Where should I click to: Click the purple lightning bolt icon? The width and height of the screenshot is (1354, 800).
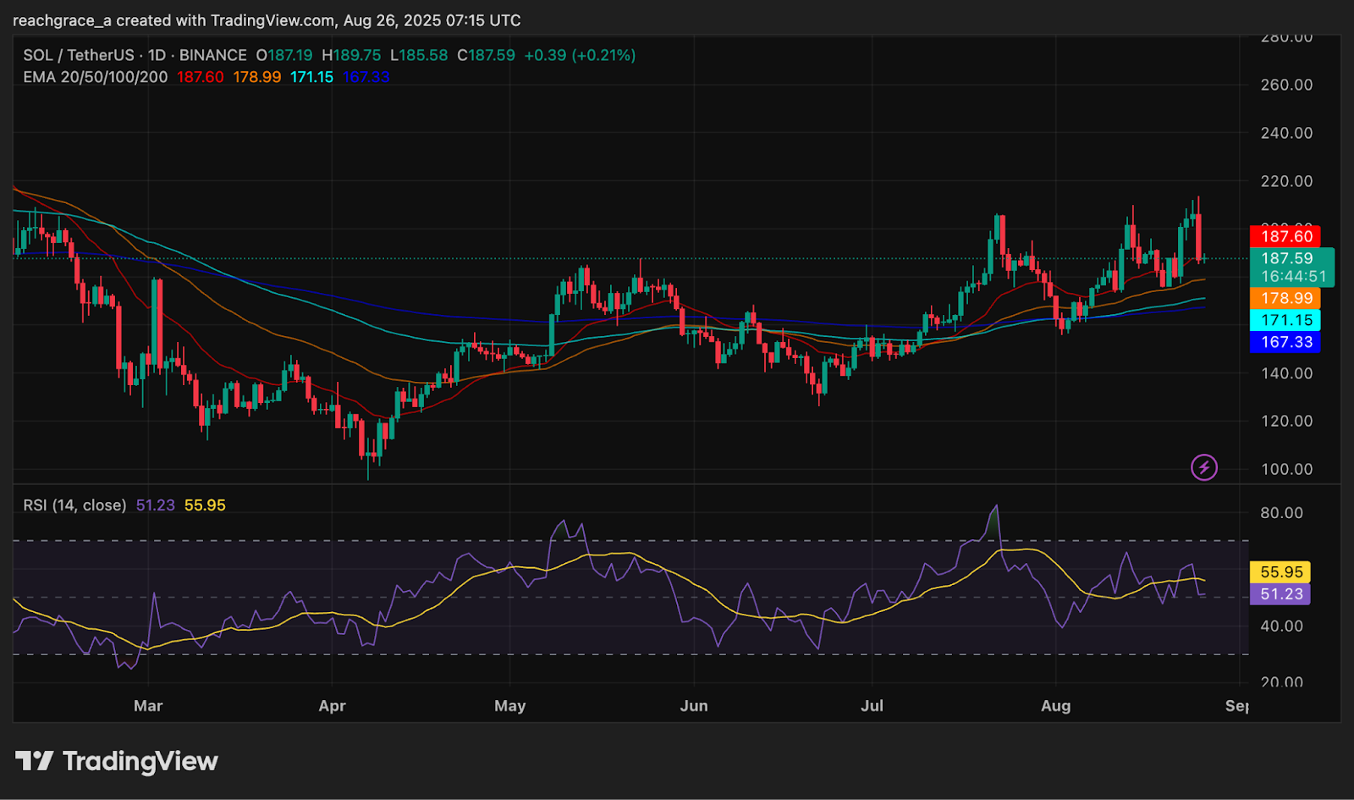tap(1204, 466)
